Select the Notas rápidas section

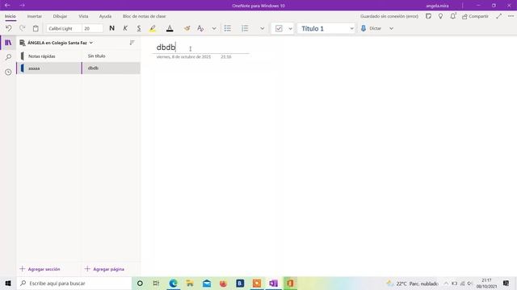(x=48, y=56)
